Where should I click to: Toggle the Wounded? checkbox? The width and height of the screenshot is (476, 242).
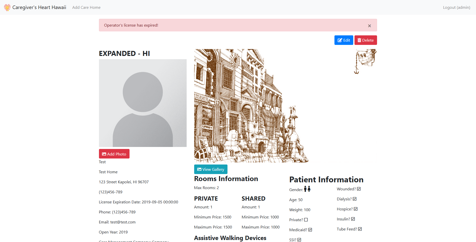pos(359,189)
